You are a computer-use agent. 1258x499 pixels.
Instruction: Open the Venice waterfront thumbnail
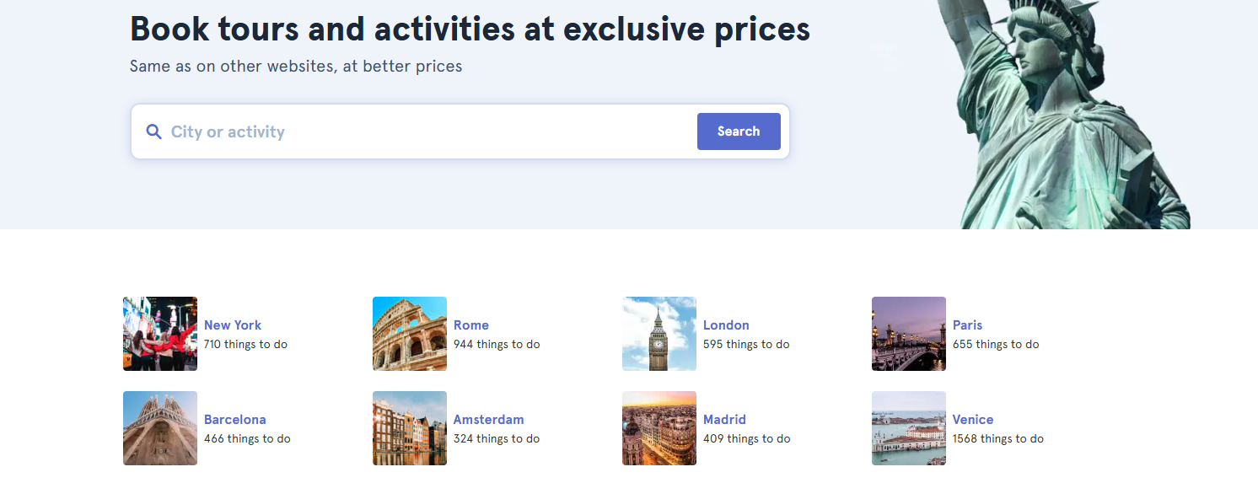[x=909, y=428]
